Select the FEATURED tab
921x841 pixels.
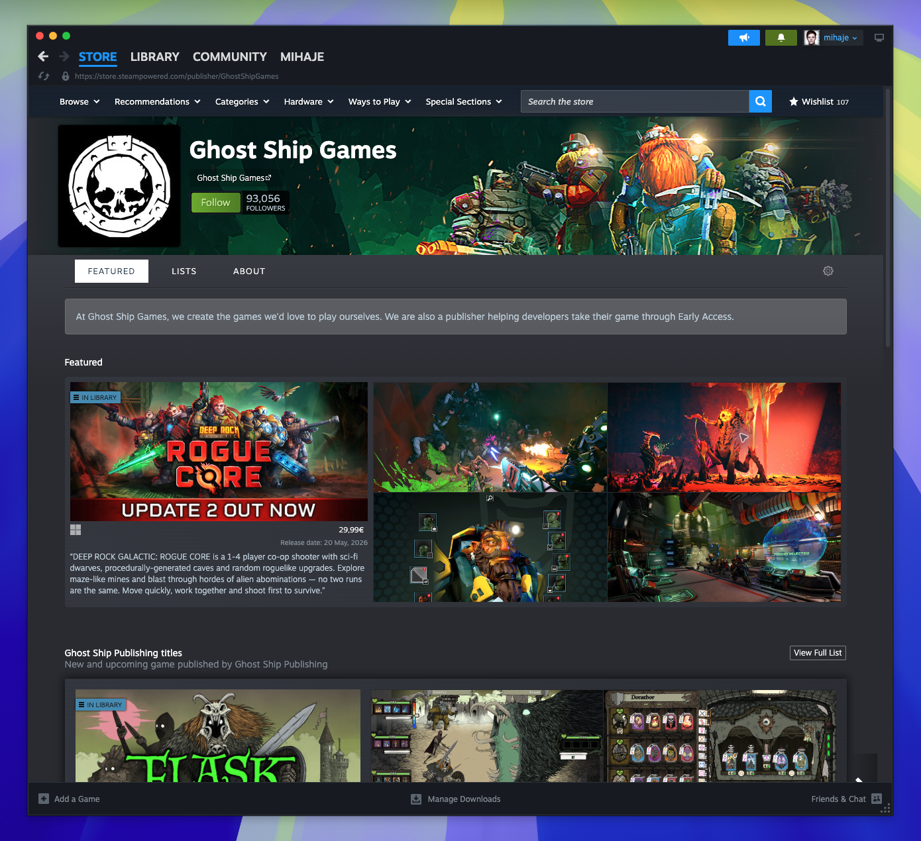pos(111,271)
